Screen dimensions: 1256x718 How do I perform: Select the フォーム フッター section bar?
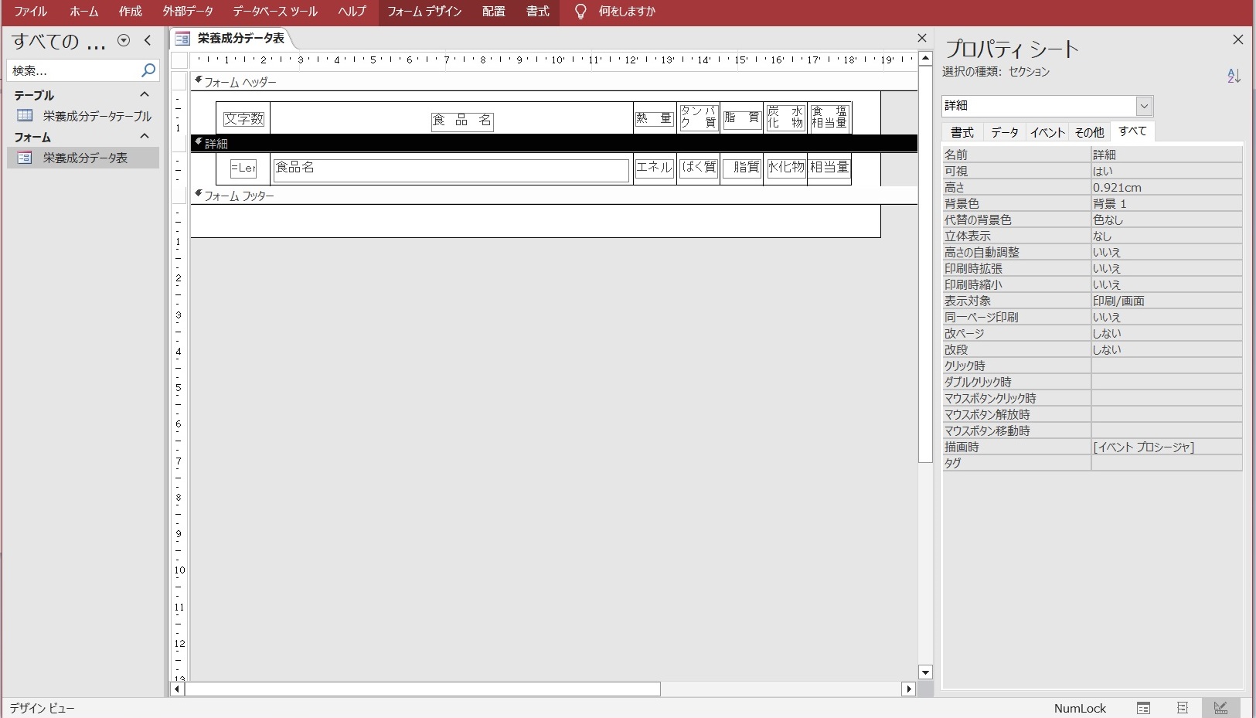pos(553,196)
